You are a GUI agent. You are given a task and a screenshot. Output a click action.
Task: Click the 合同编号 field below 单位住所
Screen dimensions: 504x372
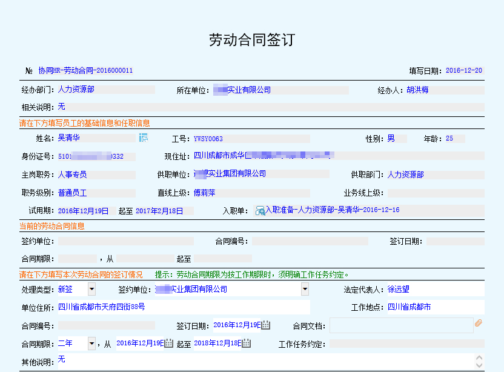107,325
